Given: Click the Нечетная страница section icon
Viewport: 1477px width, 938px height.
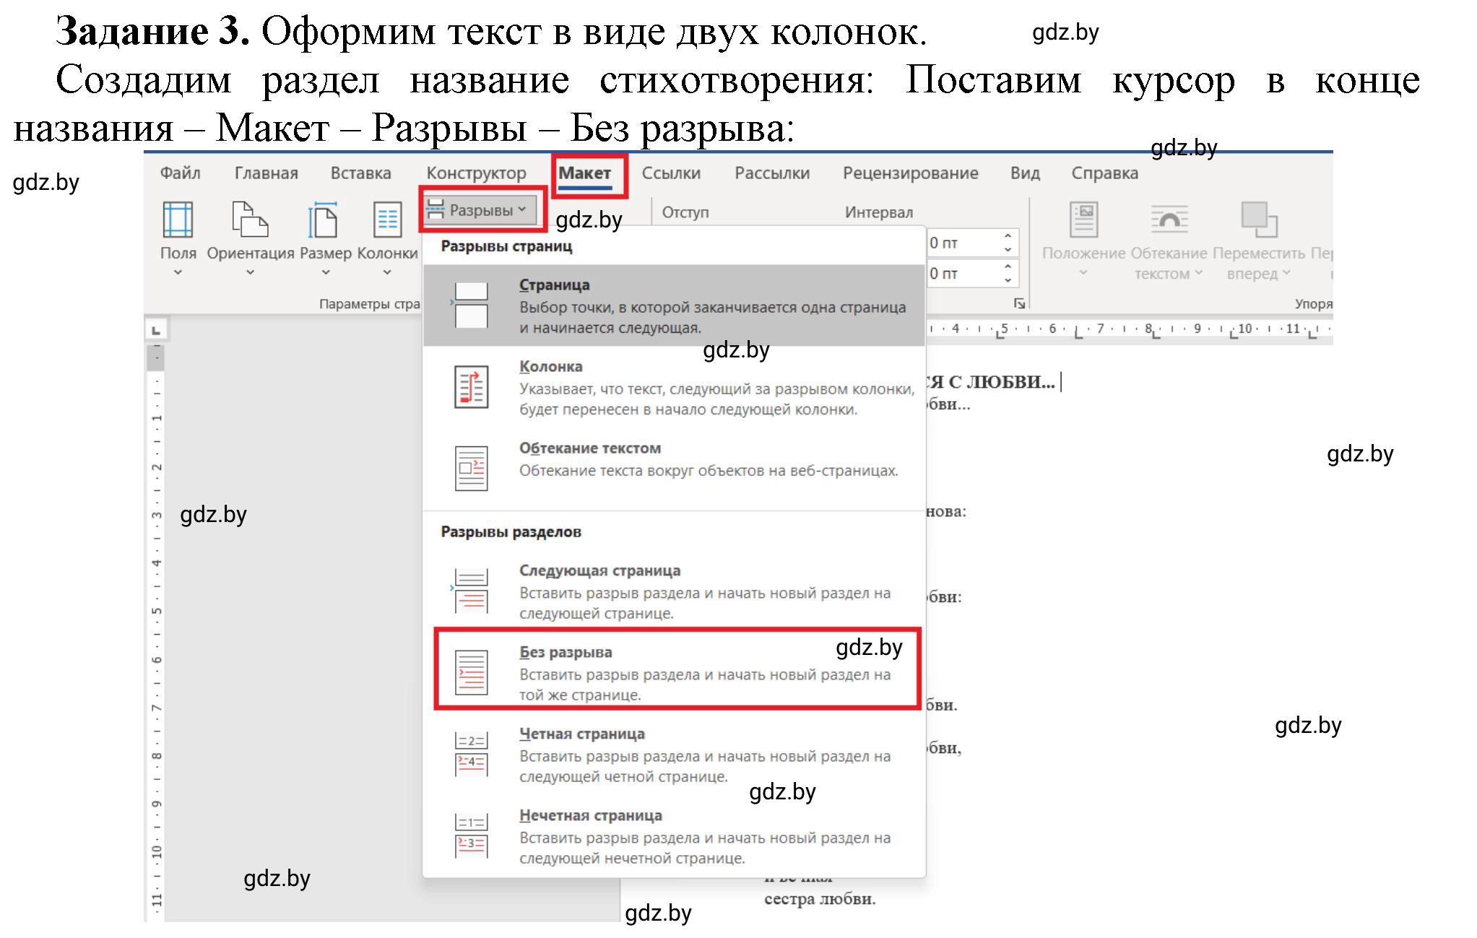Looking at the screenshot, I should tap(471, 835).
